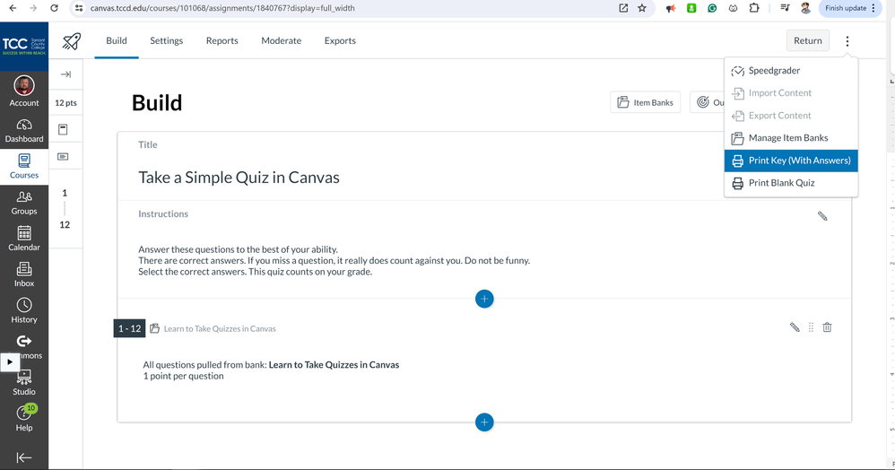
Task: Click the instructions page icon in navigator
Action: click(x=63, y=130)
